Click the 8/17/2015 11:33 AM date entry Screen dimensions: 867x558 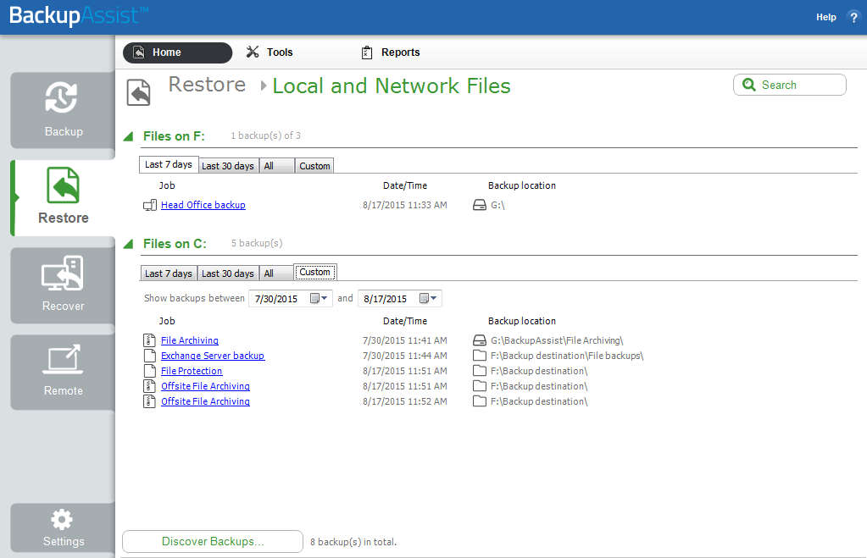405,205
